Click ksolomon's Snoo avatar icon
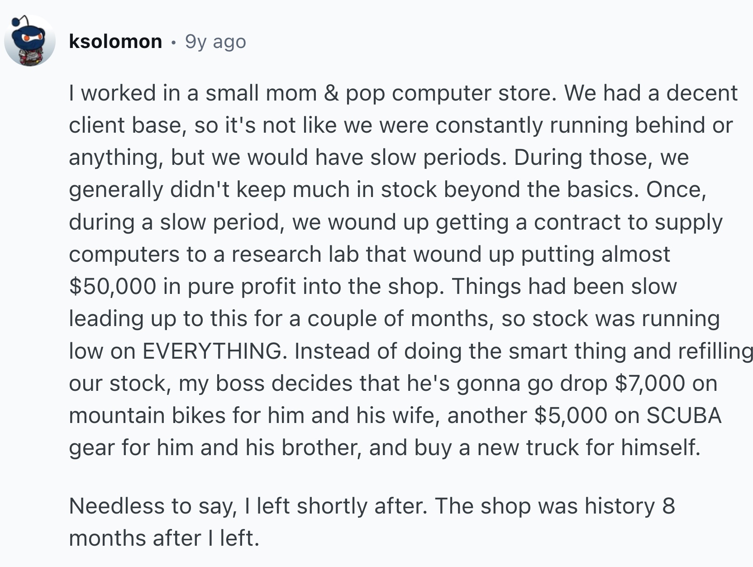 click(29, 41)
